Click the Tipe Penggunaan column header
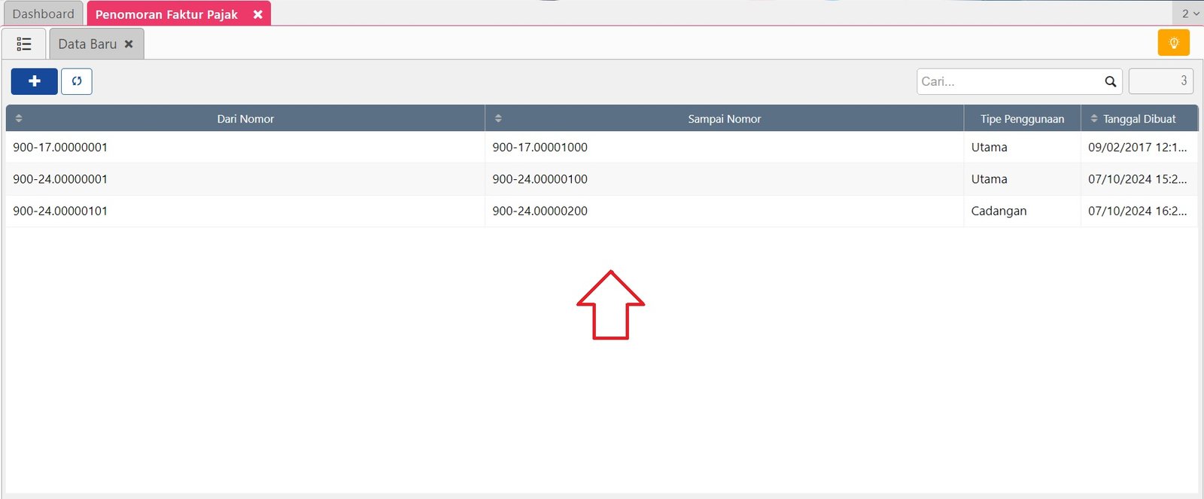1204x499 pixels. pyautogui.click(x=1022, y=119)
